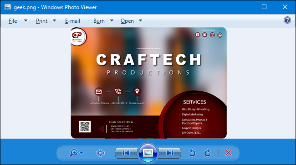
Task: Open the Open menu
Action: coord(127,21)
